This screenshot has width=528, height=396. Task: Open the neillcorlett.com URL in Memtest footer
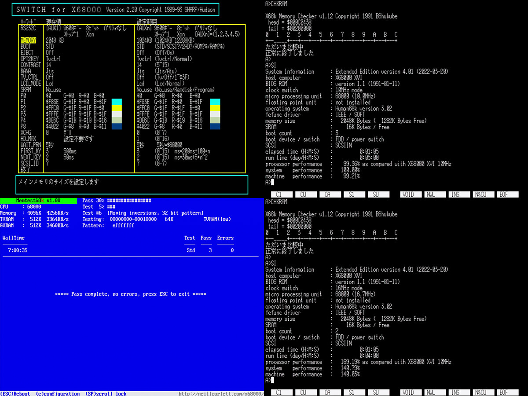tap(221, 393)
